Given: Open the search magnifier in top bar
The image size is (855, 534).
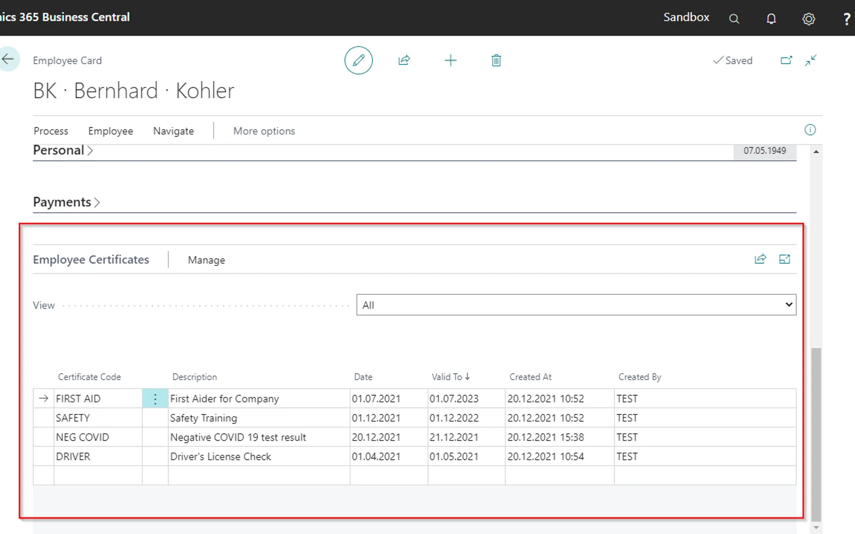Looking at the screenshot, I should click(734, 19).
